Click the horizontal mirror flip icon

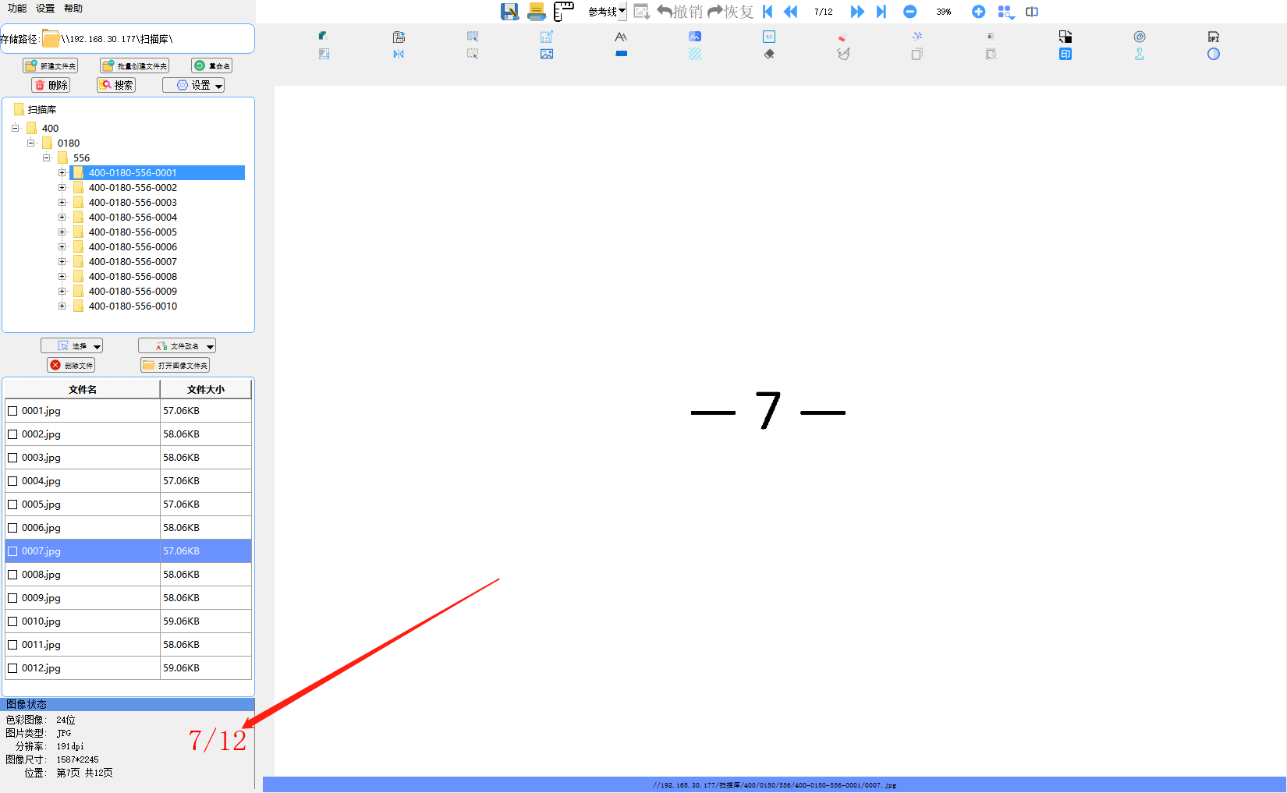pos(399,54)
